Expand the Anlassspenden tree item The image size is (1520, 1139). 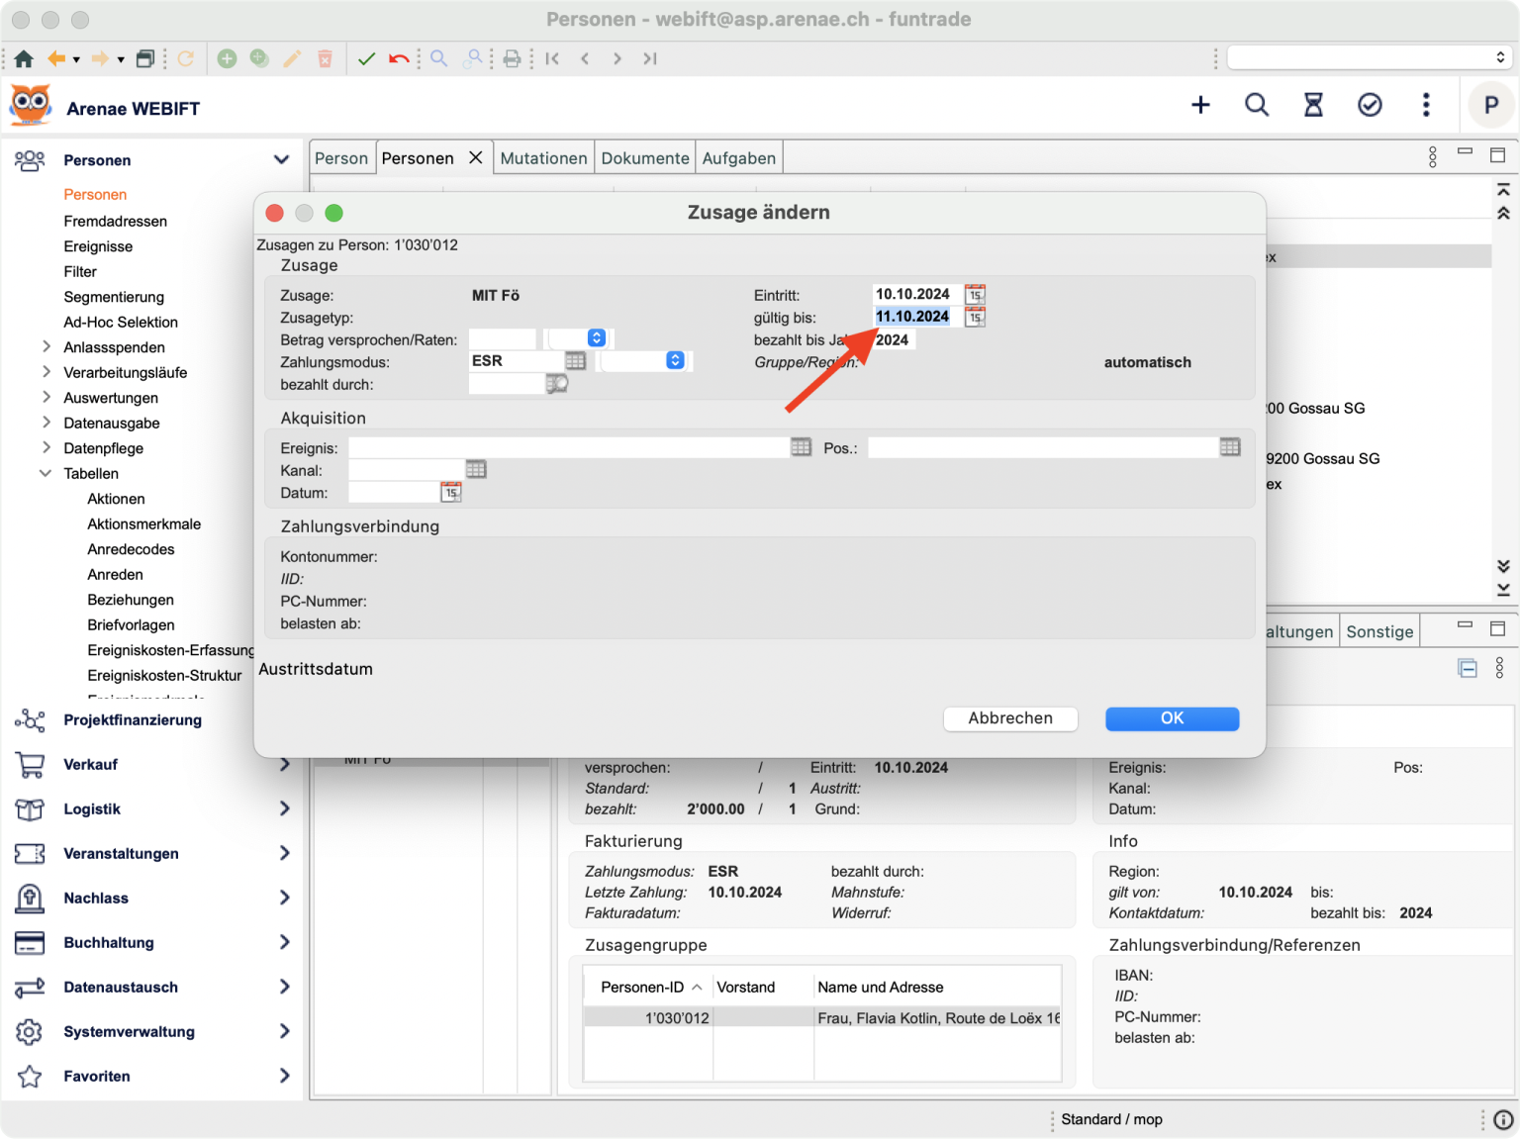[46, 347]
